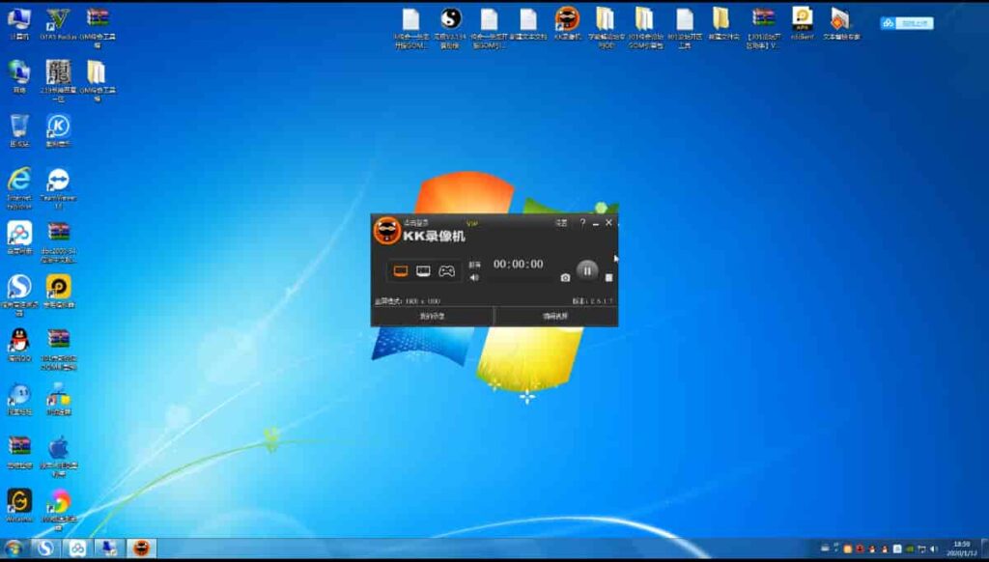
Task: Select the gamepad game recording mode
Action: 447,271
